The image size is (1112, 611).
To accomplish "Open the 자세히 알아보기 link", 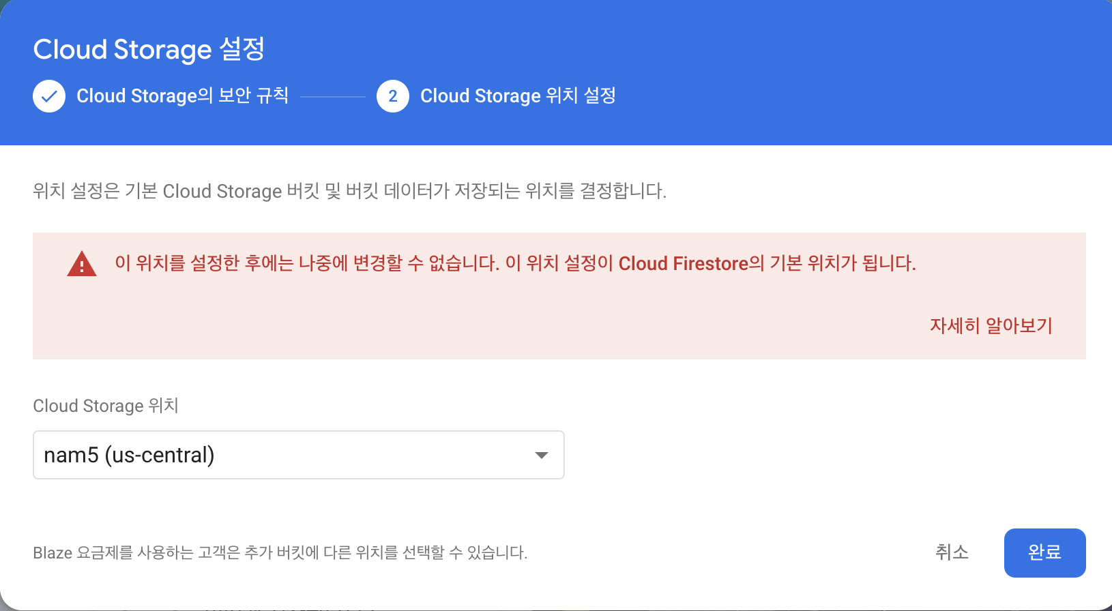I will 991,326.
